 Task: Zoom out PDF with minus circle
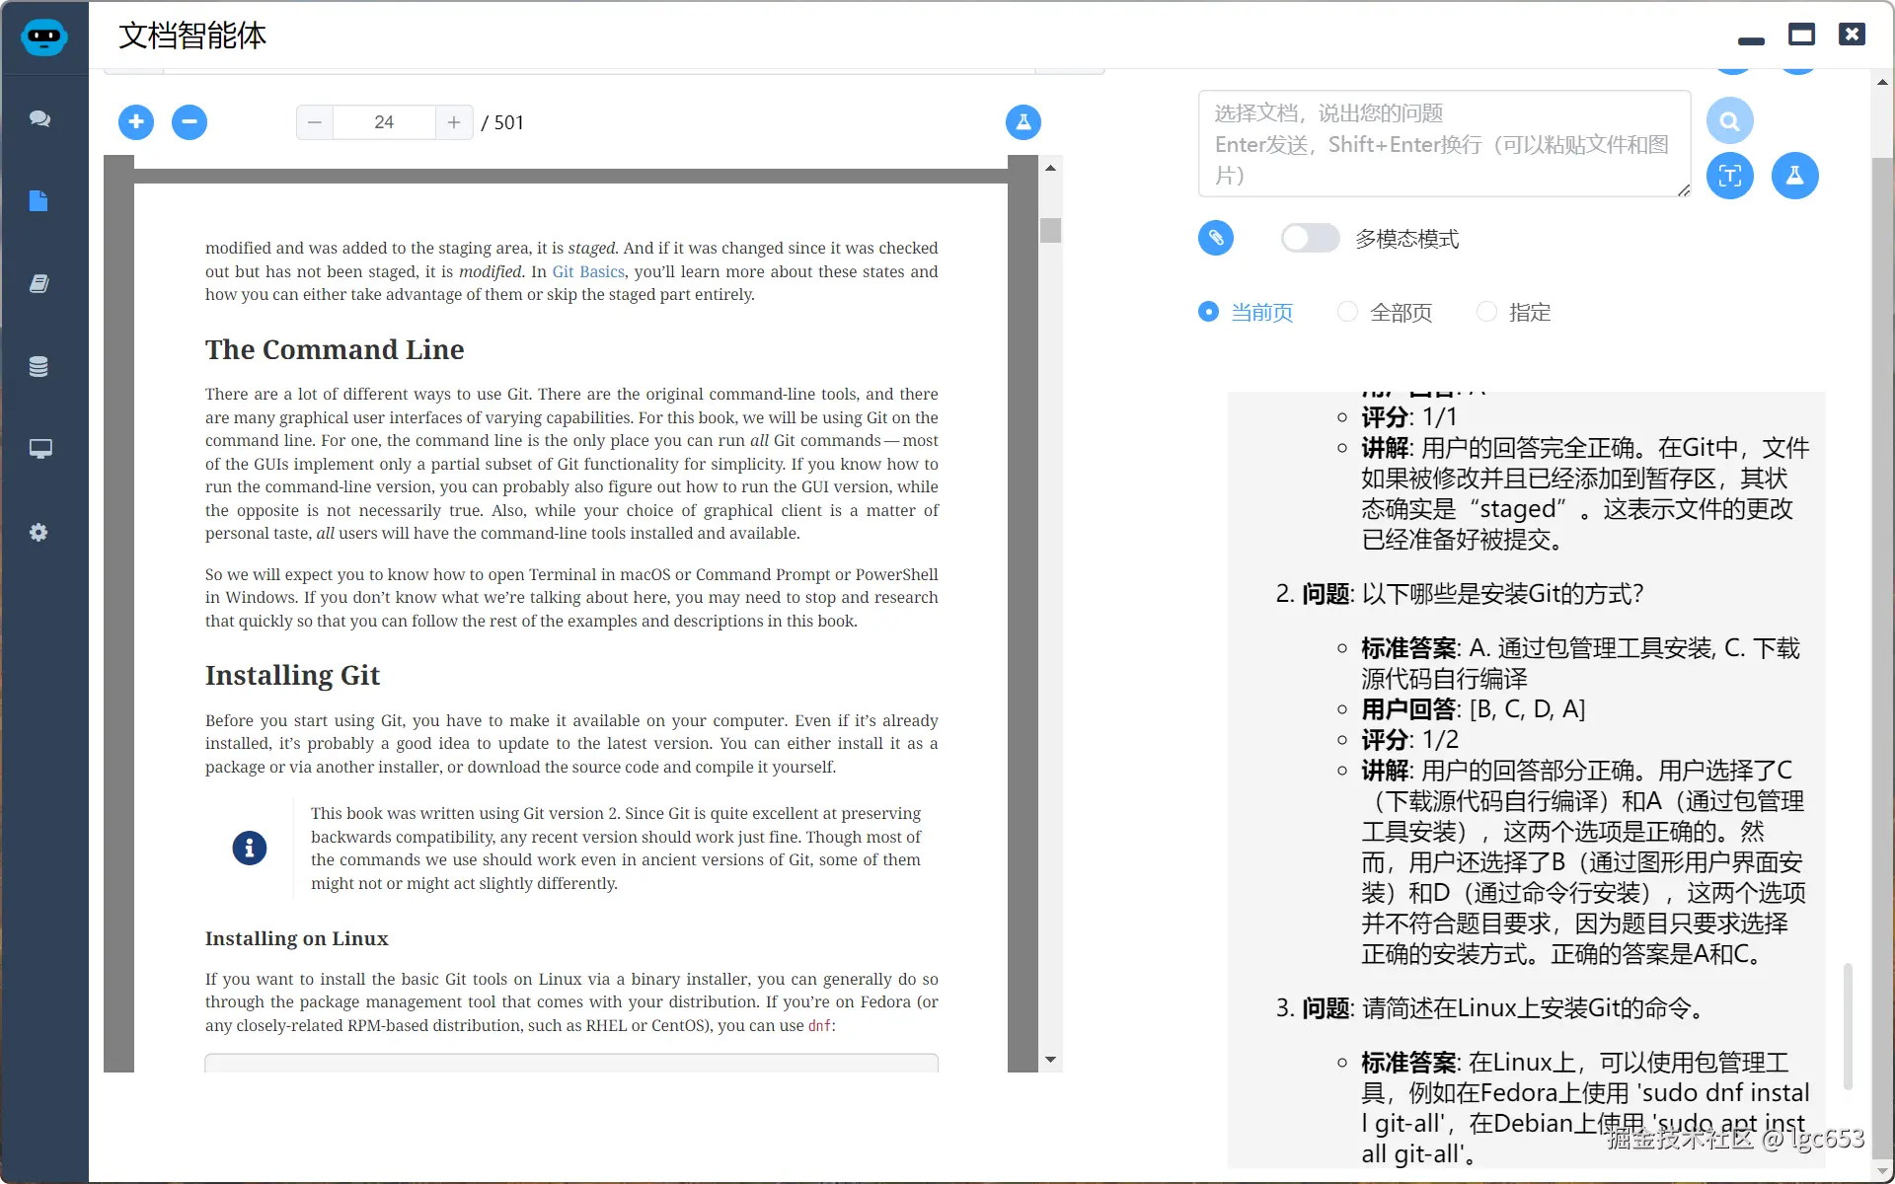coord(189,122)
